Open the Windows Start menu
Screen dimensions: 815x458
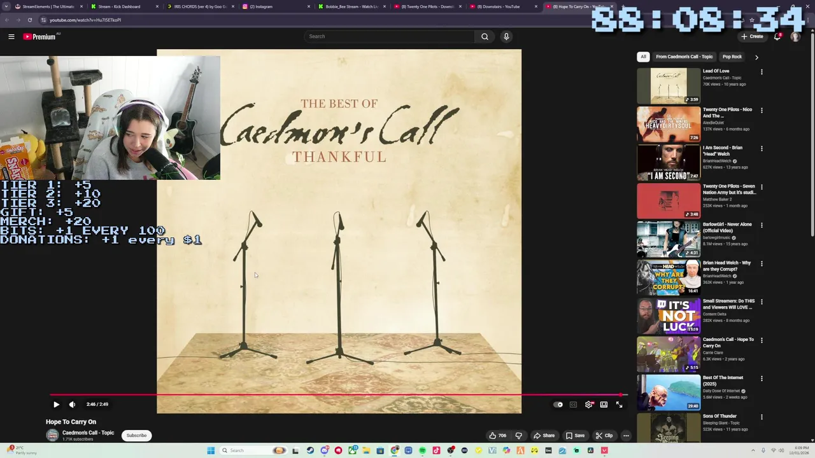(x=211, y=450)
